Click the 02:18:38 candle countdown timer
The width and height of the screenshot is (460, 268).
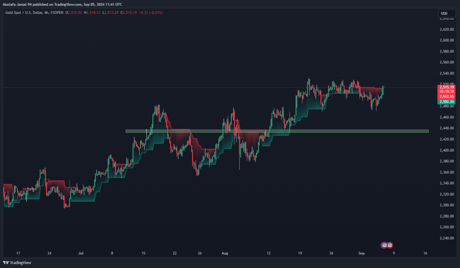click(447, 91)
